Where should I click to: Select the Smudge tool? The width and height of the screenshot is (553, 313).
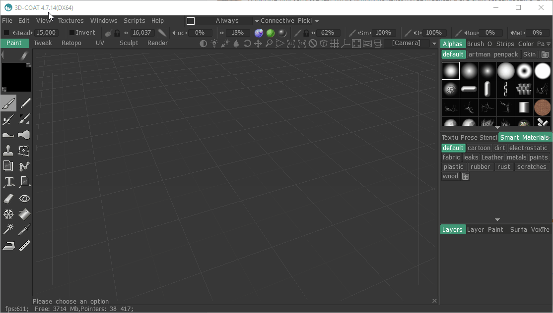coord(24,135)
